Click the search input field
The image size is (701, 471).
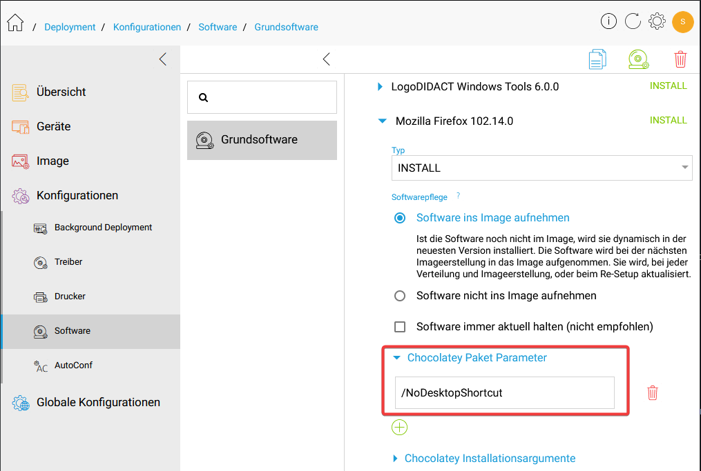point(262,97)
